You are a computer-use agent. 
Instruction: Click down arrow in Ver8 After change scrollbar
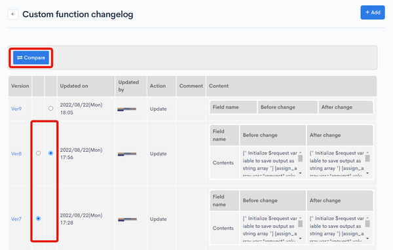click(x=367, y=173)
